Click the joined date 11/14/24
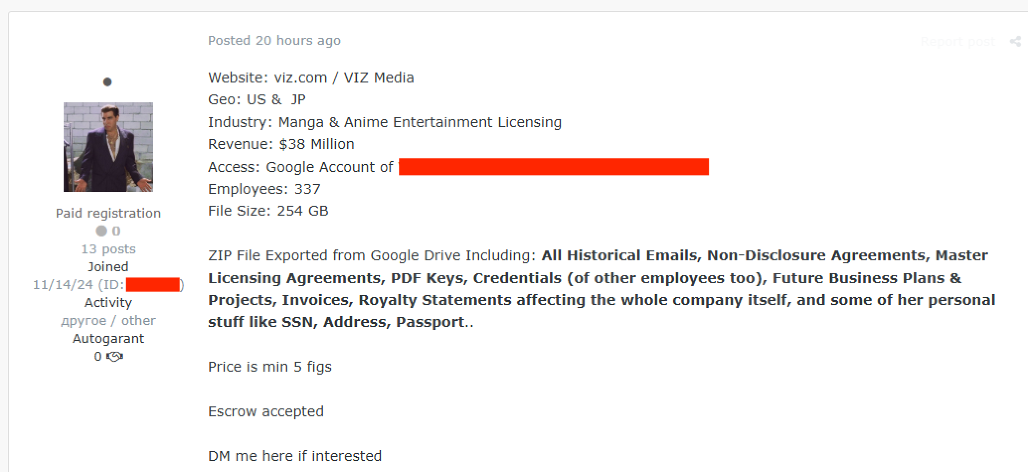This screenshot has width=1028, height=472. [63, 285]
